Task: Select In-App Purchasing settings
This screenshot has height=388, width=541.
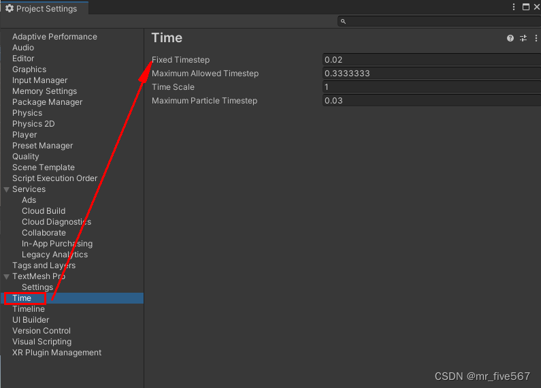Action: click(x=57, y=244)
